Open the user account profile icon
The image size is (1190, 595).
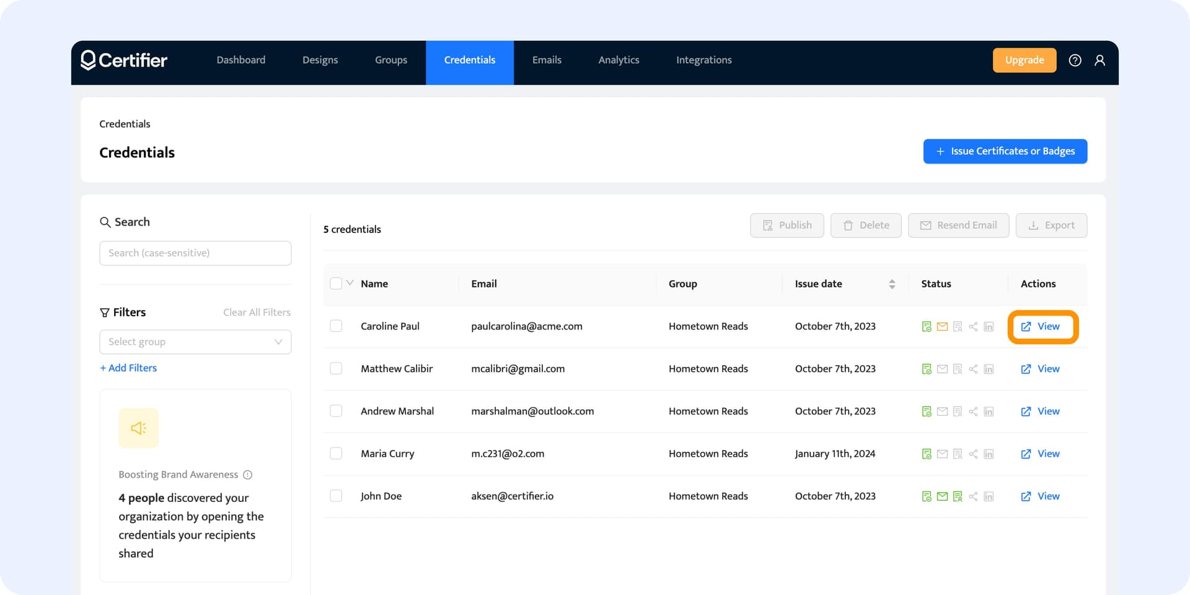click(x=1100, y=60)
